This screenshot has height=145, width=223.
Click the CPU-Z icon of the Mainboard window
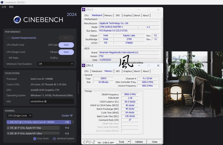click(x=84, y=10)
